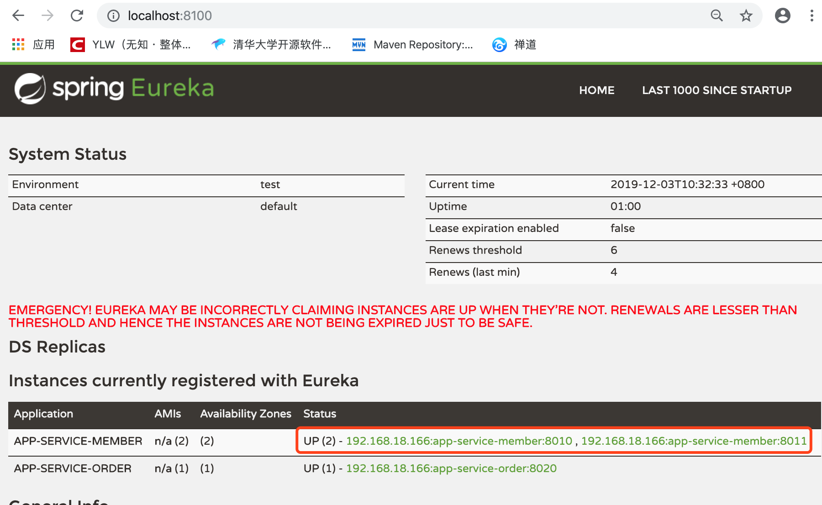Open the YLW bookmark

tap(131, 44)
